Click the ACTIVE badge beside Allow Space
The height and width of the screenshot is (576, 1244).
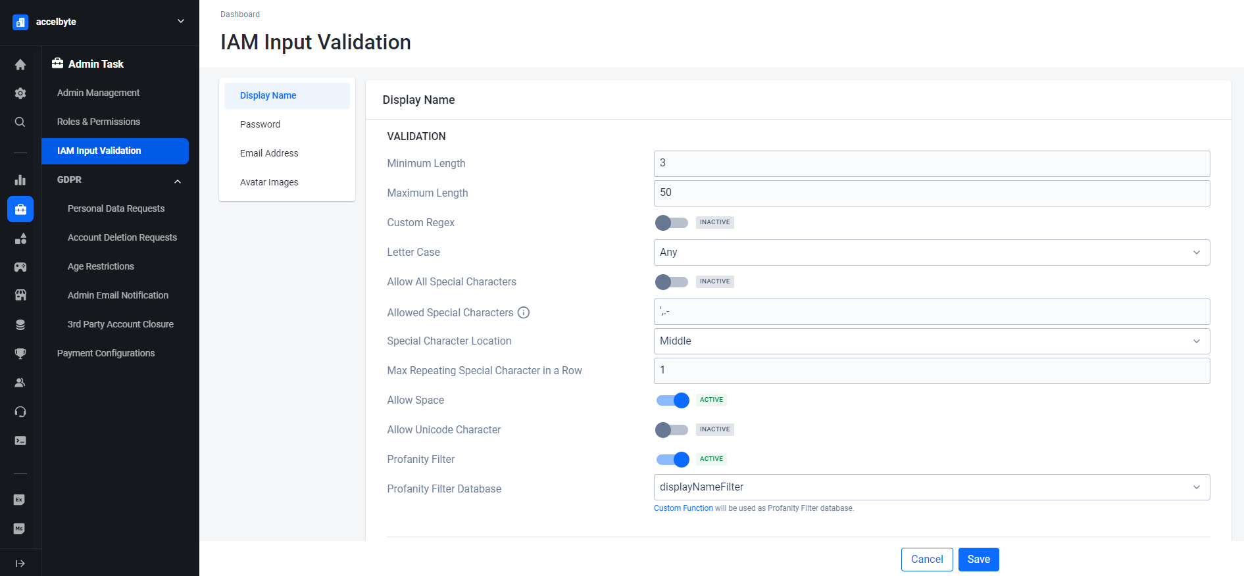coord(711,400)
